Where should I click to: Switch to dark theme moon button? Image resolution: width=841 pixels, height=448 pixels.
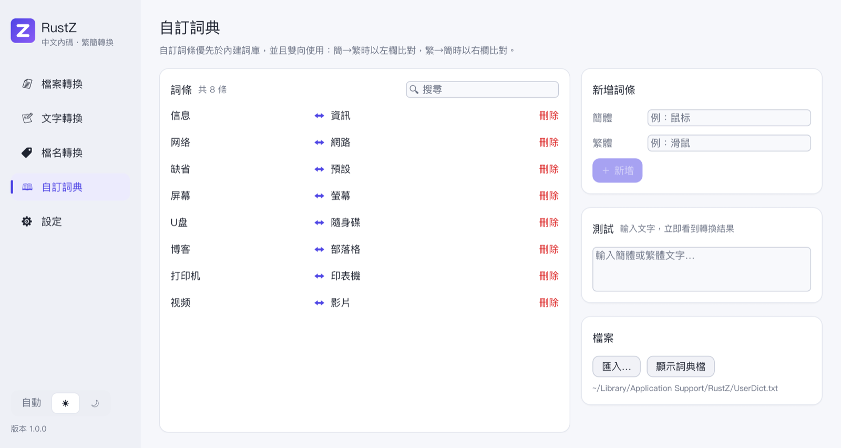pyautogui.click(x=95, y=403)
